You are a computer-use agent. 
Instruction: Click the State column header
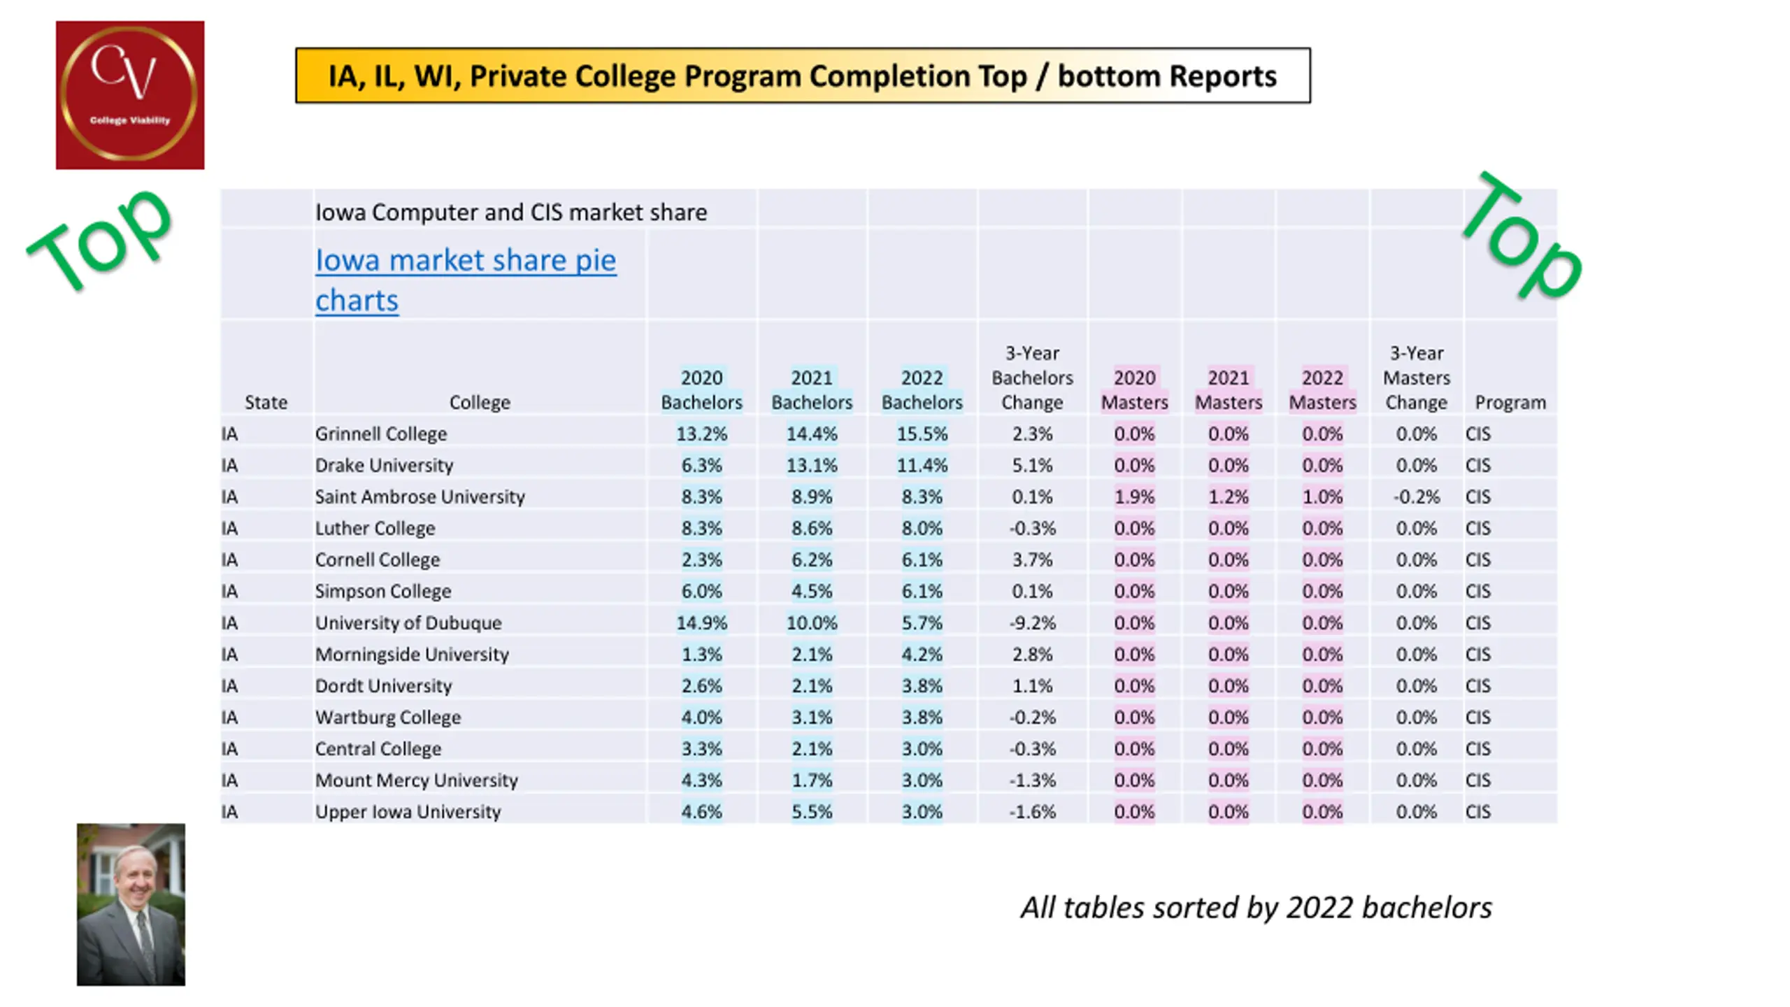click(x=266, y=402)
